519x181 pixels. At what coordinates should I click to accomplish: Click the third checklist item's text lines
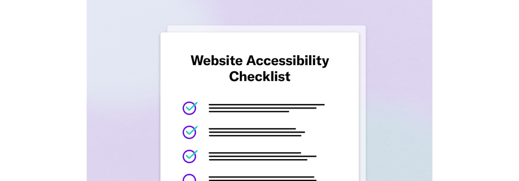pos(262,156)
